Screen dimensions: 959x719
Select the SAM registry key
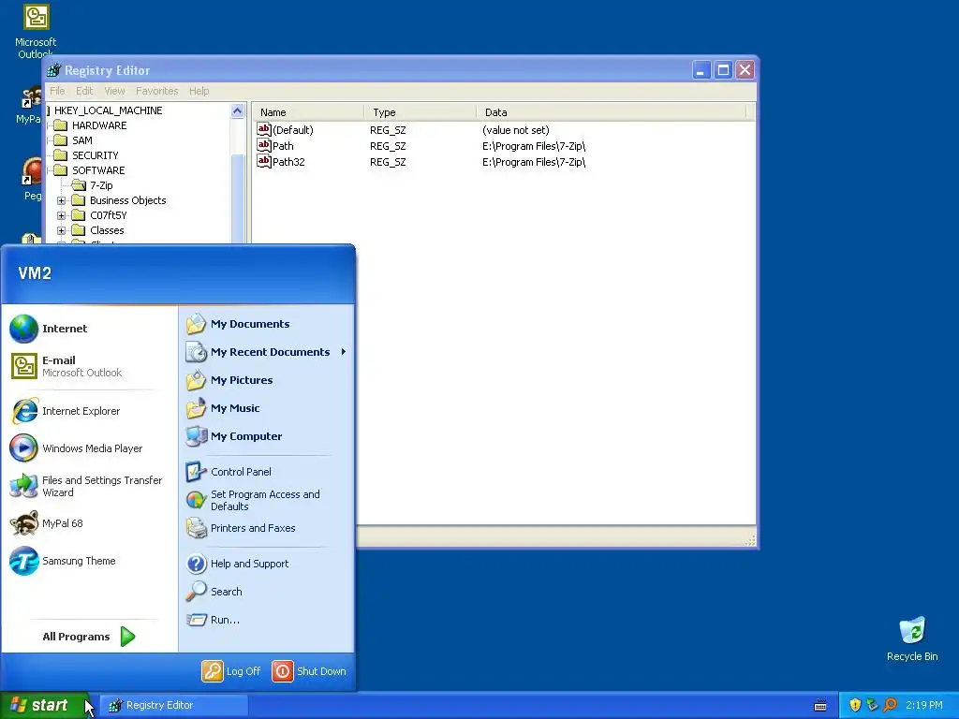pyautogui.click(x=82, y=140)
